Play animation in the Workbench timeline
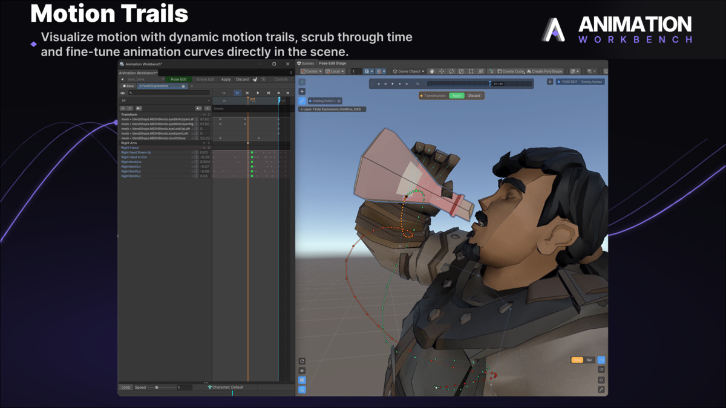The width and height of the screenshot is (726, 408). coord(258,93)
